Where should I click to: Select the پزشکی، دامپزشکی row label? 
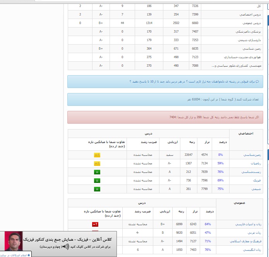point(248,32)
